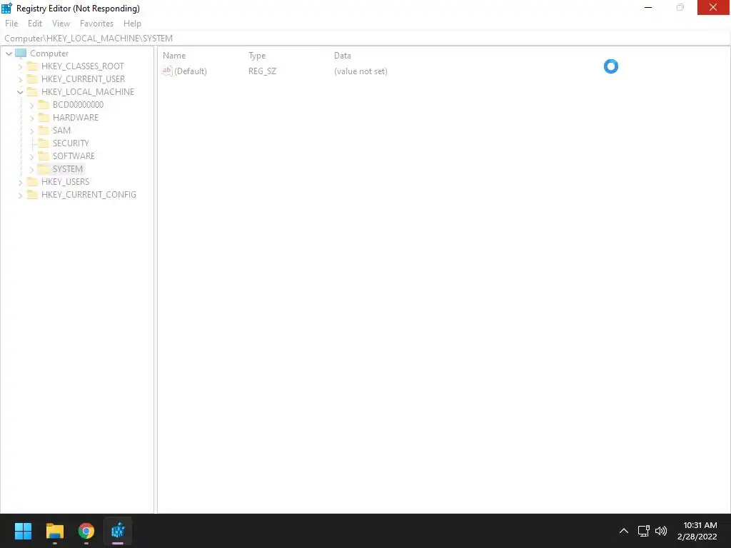Screen dimensions: 731x548
Task: Expand HKEY_CLASSES_ROOT chevron
Action: click(x=20, y=66)
